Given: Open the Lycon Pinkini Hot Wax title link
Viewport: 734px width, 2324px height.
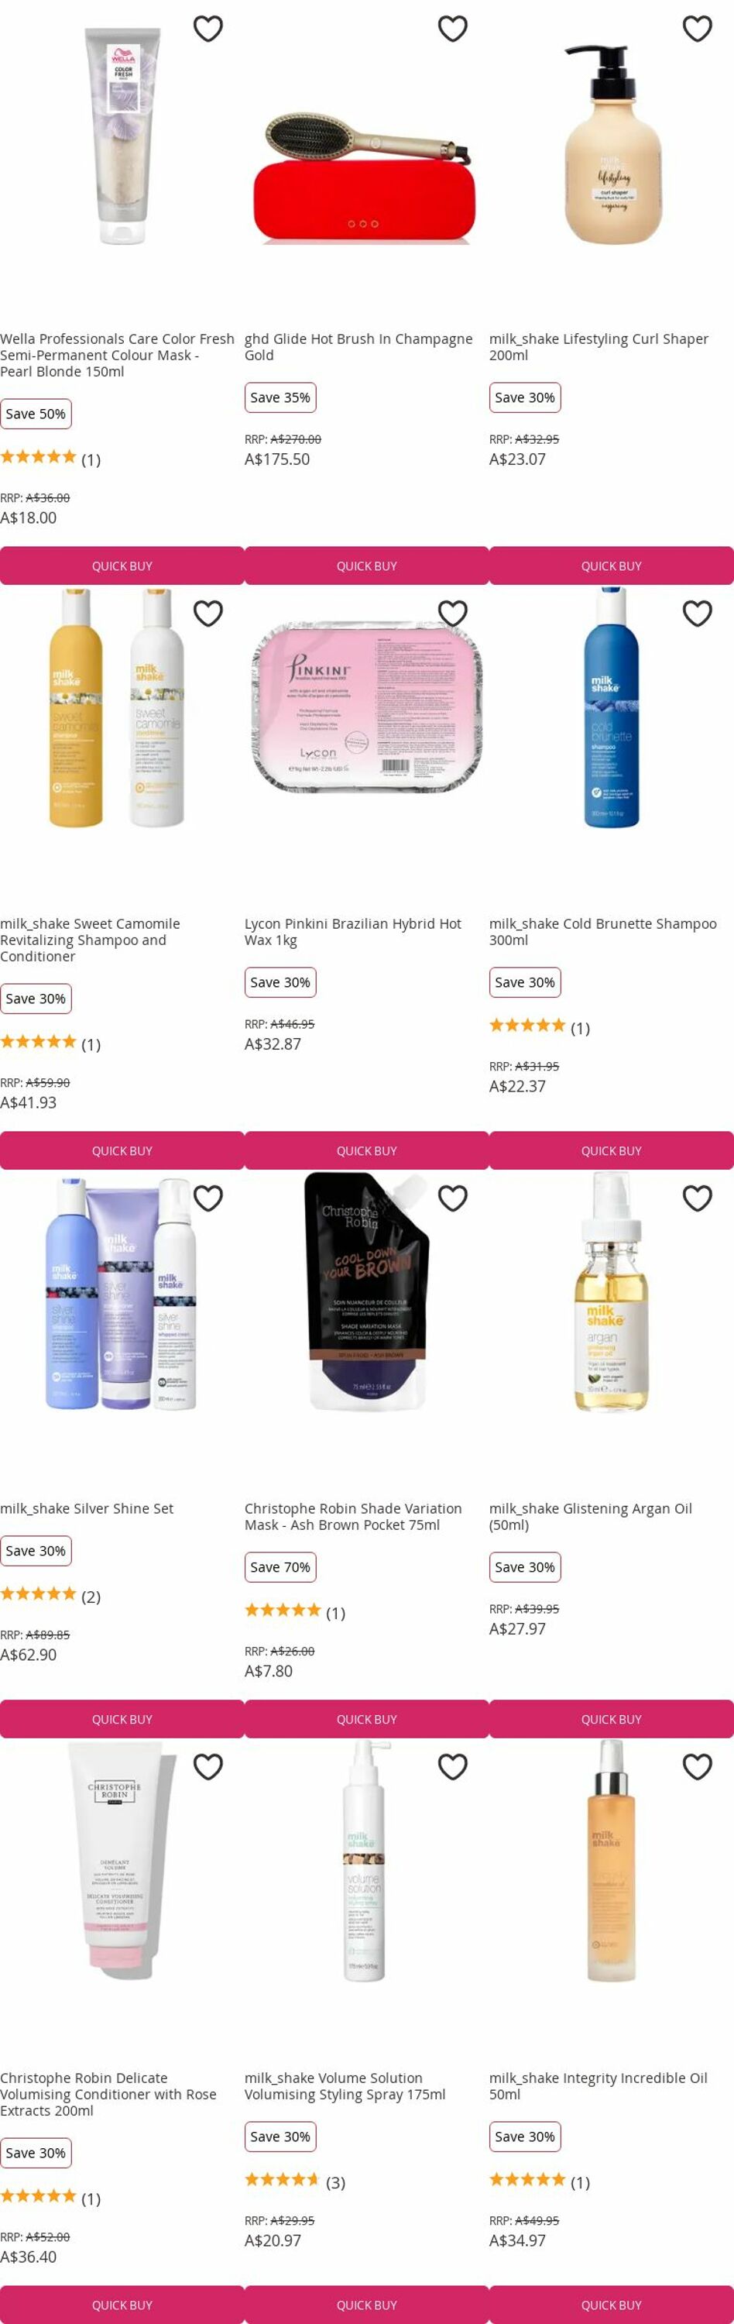Looking at the screenshot, I should 352,931.
